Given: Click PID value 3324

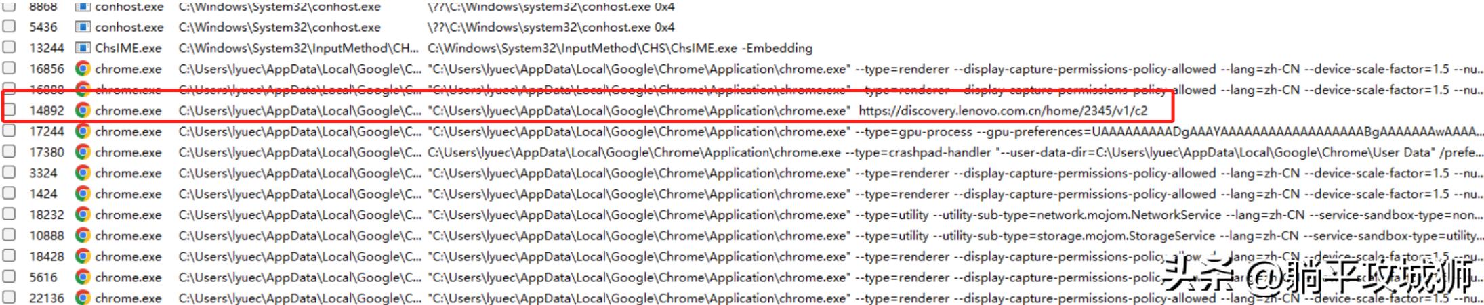Looking at the screenshot, I should pos(43,173).
